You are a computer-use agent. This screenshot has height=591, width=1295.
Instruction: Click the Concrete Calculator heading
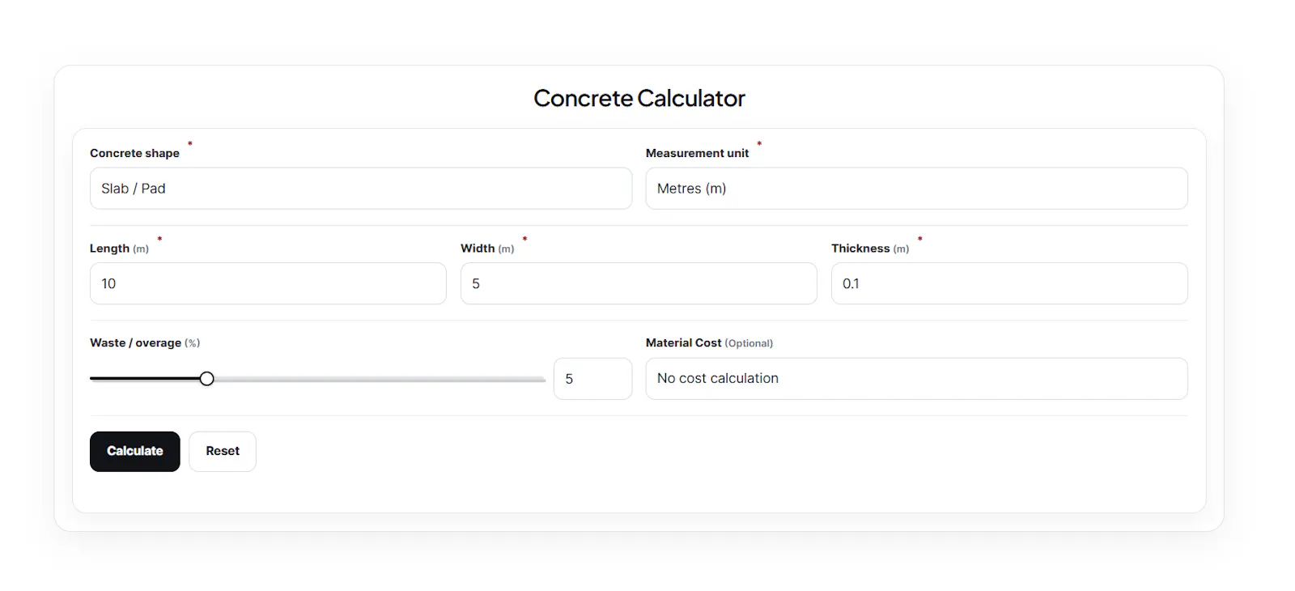639,98
